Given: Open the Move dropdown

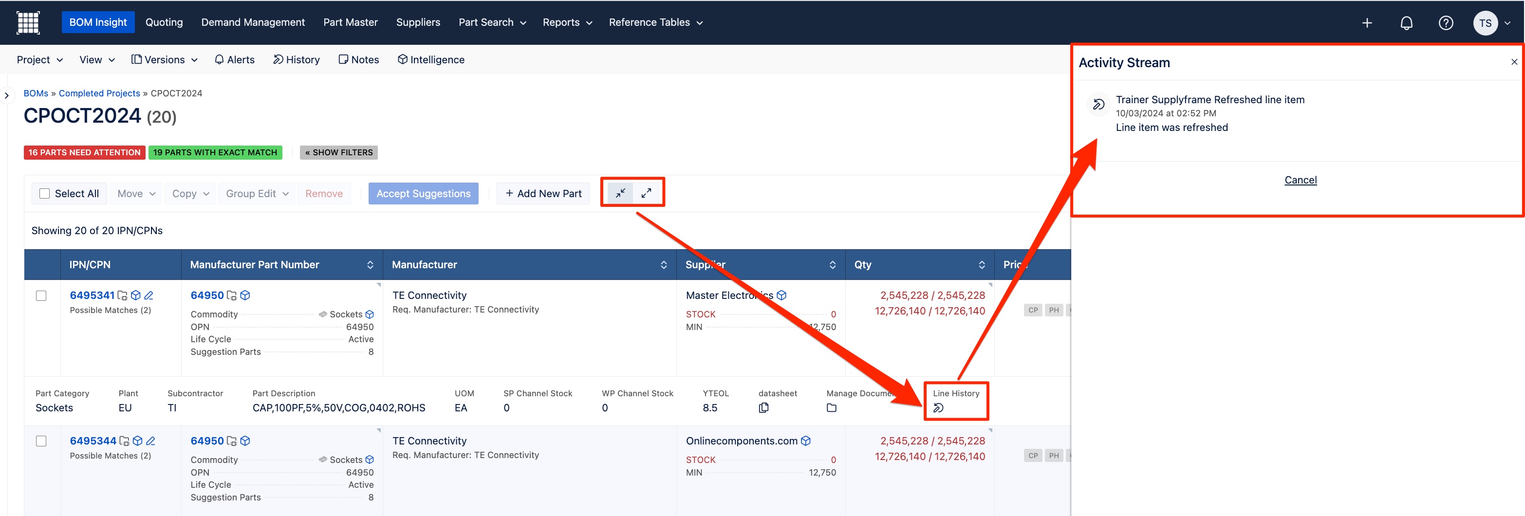Looking at the screenshot, I should pos(136,194).
